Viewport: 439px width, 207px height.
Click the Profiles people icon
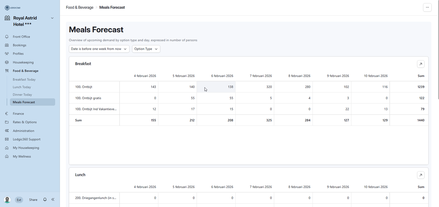[x=7, y=54]
